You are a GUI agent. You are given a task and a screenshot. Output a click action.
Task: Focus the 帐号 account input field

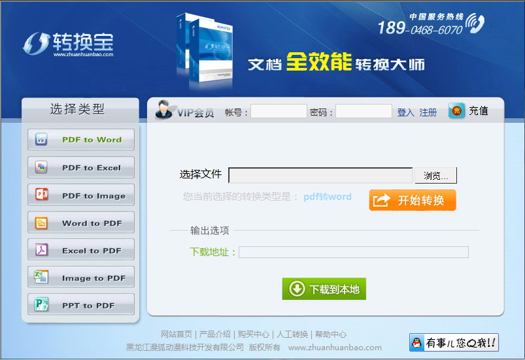click(x=279, y=111)
